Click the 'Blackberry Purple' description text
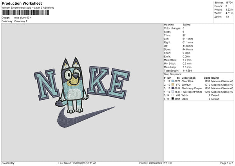 click(x=192, y=88)
